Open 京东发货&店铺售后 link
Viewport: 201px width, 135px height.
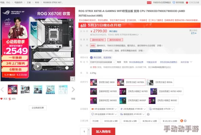169,62
